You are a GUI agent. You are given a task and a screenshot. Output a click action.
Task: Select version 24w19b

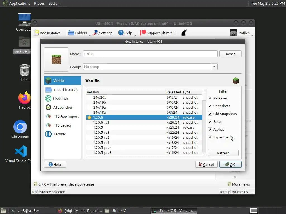(x=144, y=103)
